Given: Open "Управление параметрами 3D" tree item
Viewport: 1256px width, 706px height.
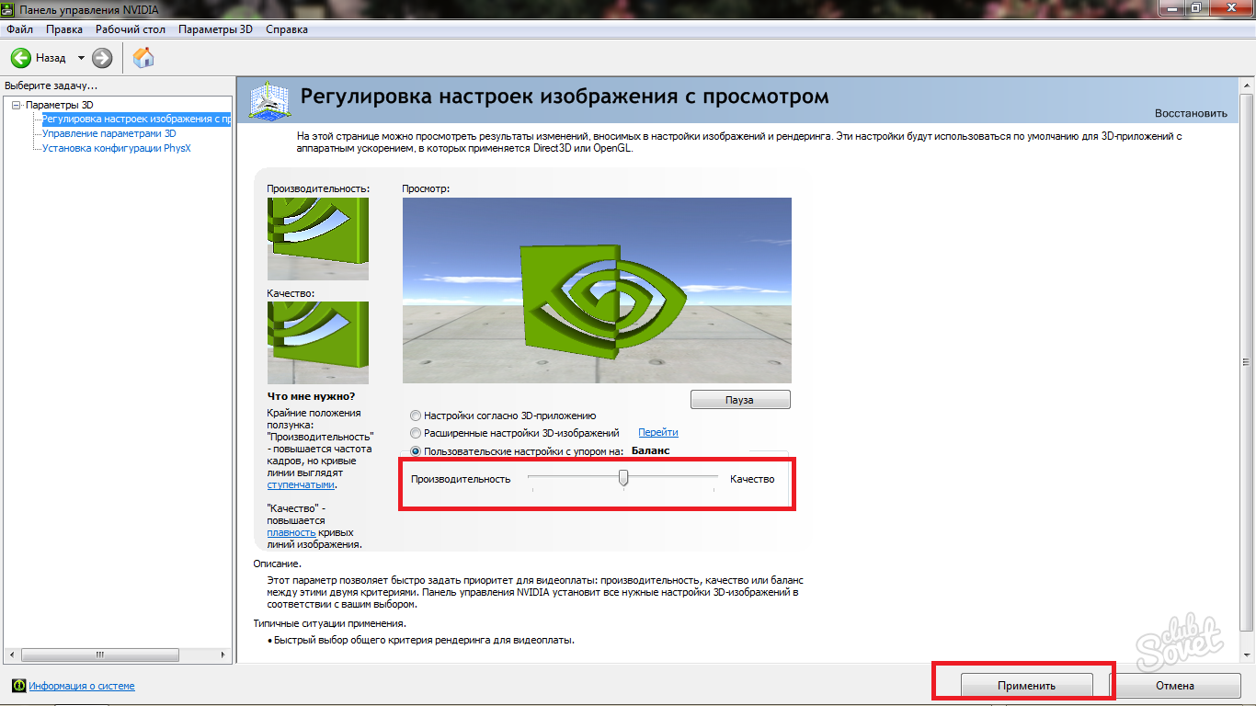Looking at the screenshot, I should 108,133.
